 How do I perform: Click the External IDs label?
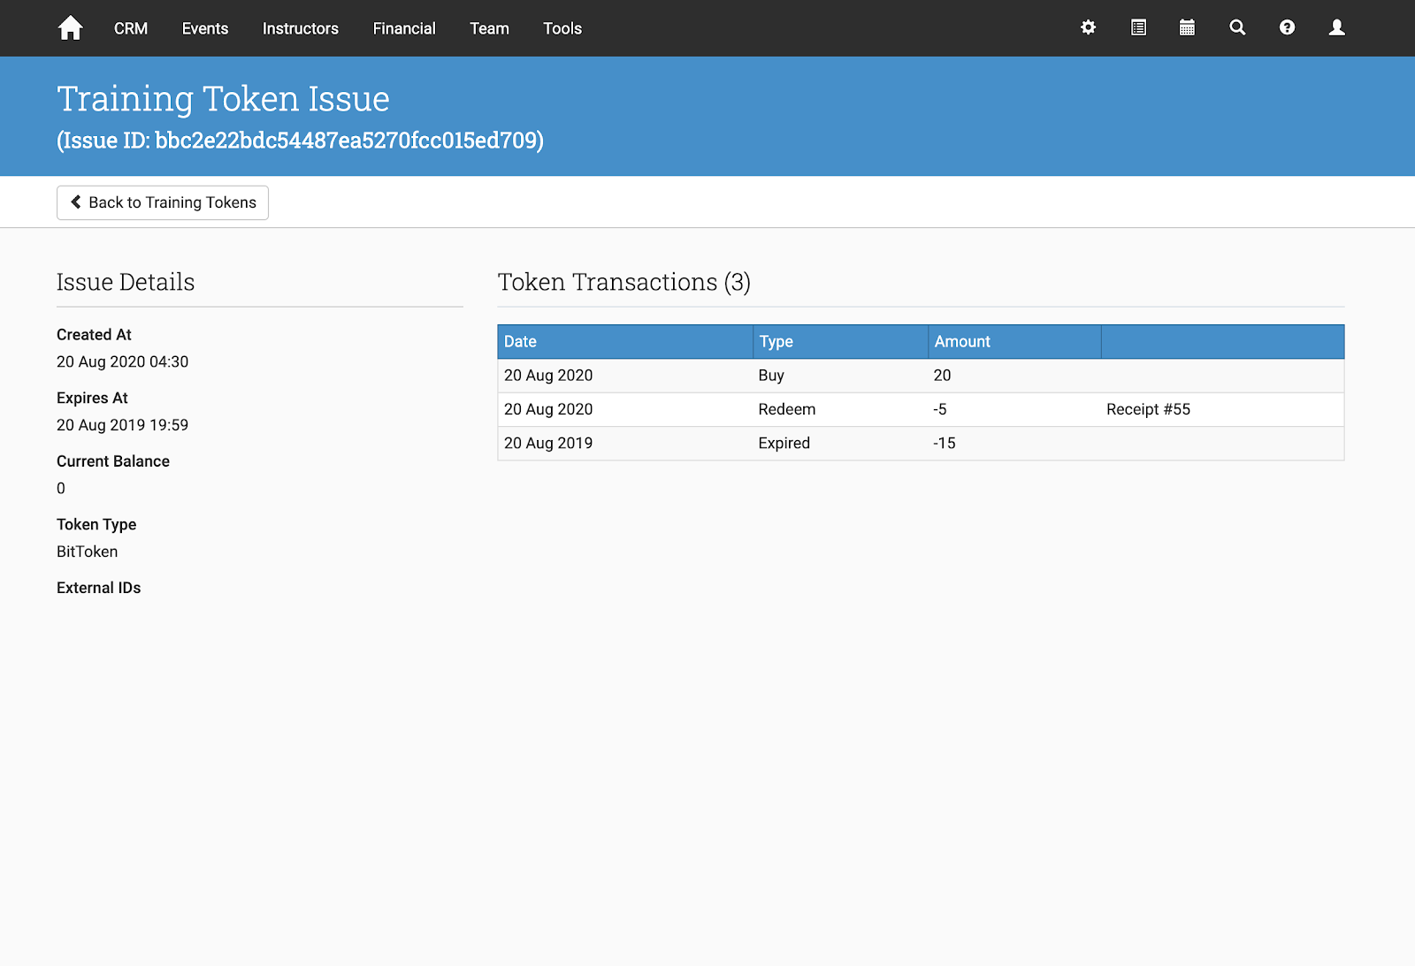[x=98, y=588]
